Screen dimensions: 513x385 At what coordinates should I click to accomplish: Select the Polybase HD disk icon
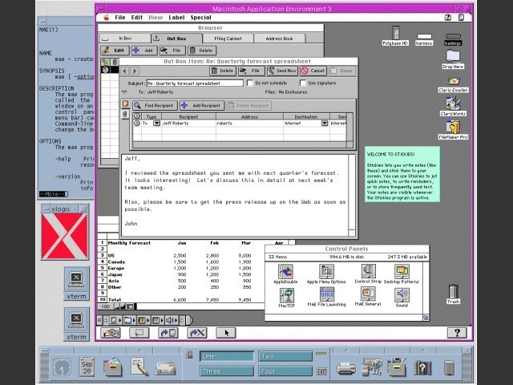[x=395, y=33]
